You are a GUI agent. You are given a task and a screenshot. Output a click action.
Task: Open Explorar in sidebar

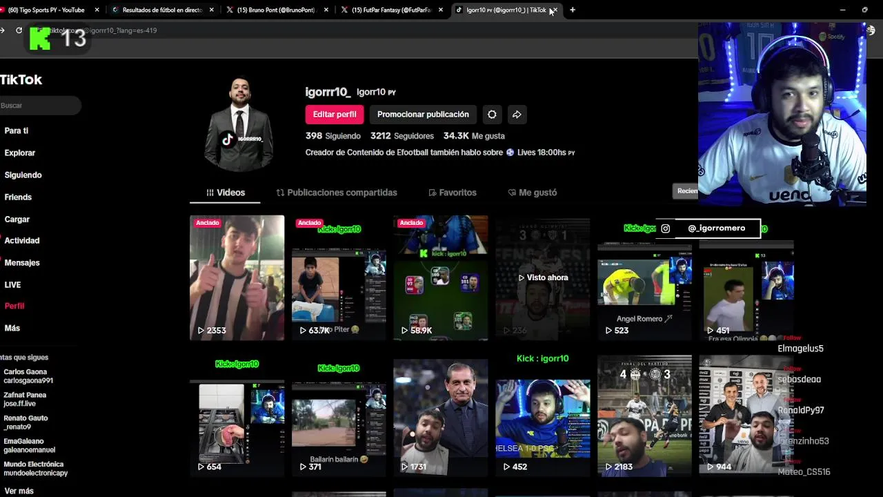19,153
